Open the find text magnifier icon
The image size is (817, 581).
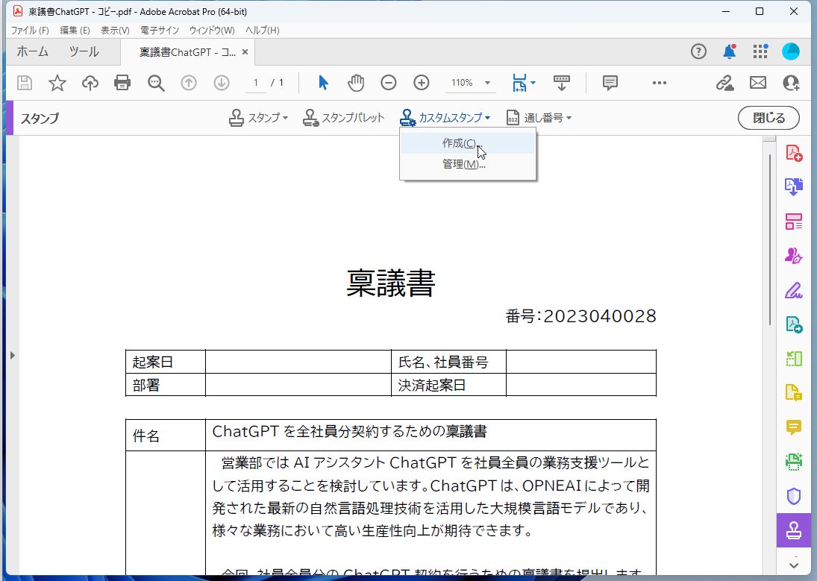click(156, 83)
